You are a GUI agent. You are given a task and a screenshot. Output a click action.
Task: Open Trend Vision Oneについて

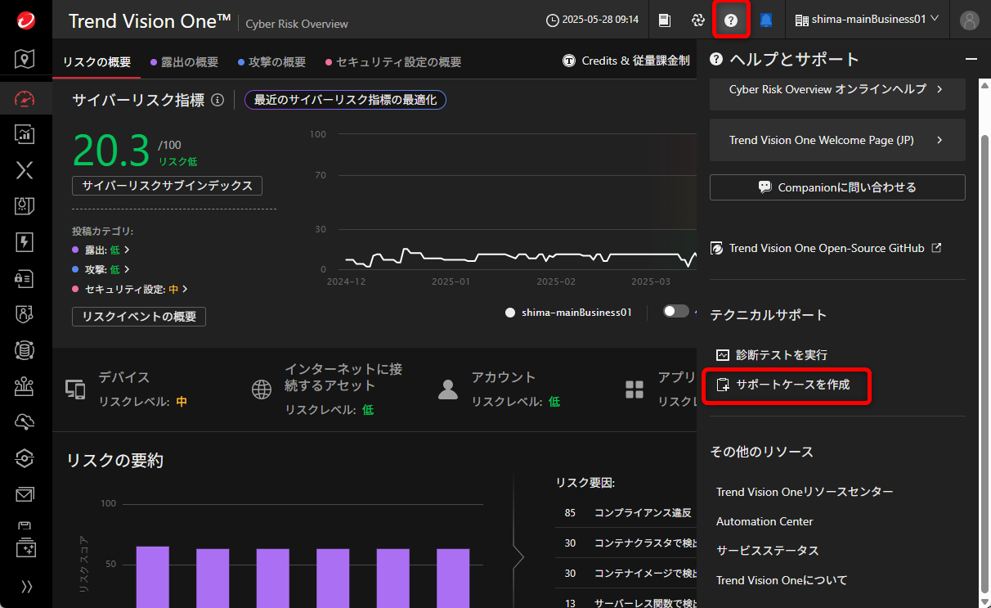(x=782, y=580)
